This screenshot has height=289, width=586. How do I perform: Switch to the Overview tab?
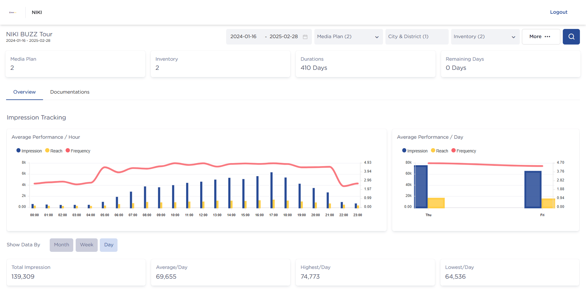[24, 92]
